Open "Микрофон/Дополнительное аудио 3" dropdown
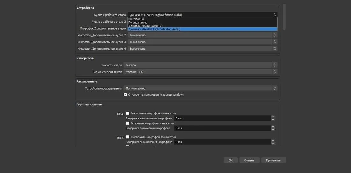Image resolution: width=351 pixels, height=173 pixels. [202, 42]
